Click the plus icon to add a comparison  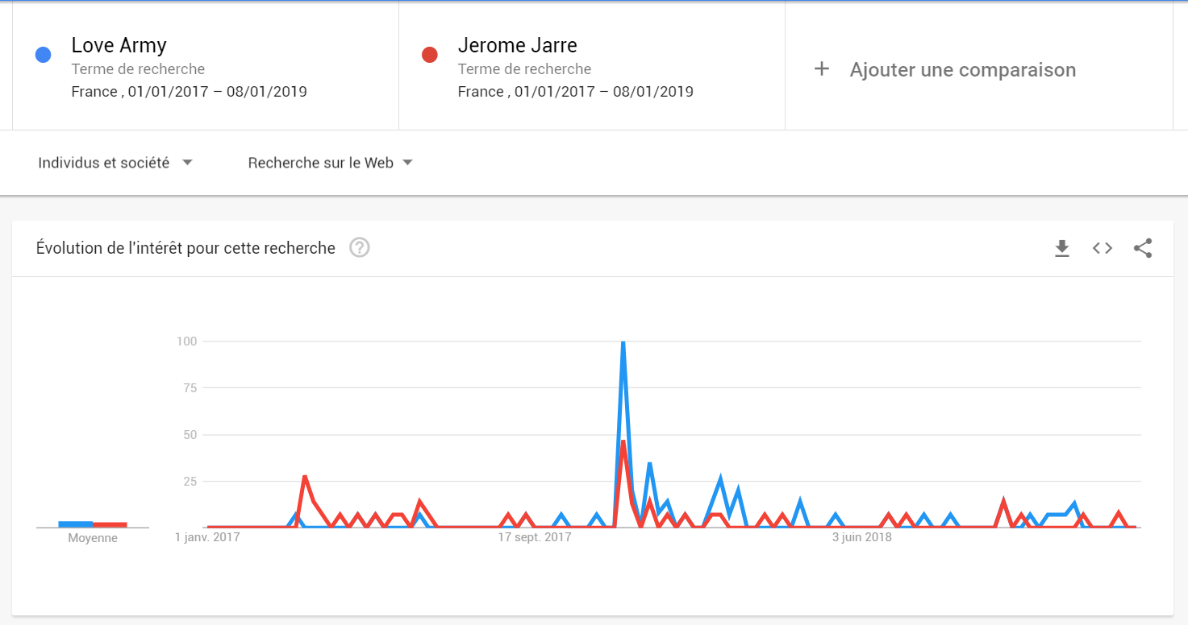coord(821,69)
